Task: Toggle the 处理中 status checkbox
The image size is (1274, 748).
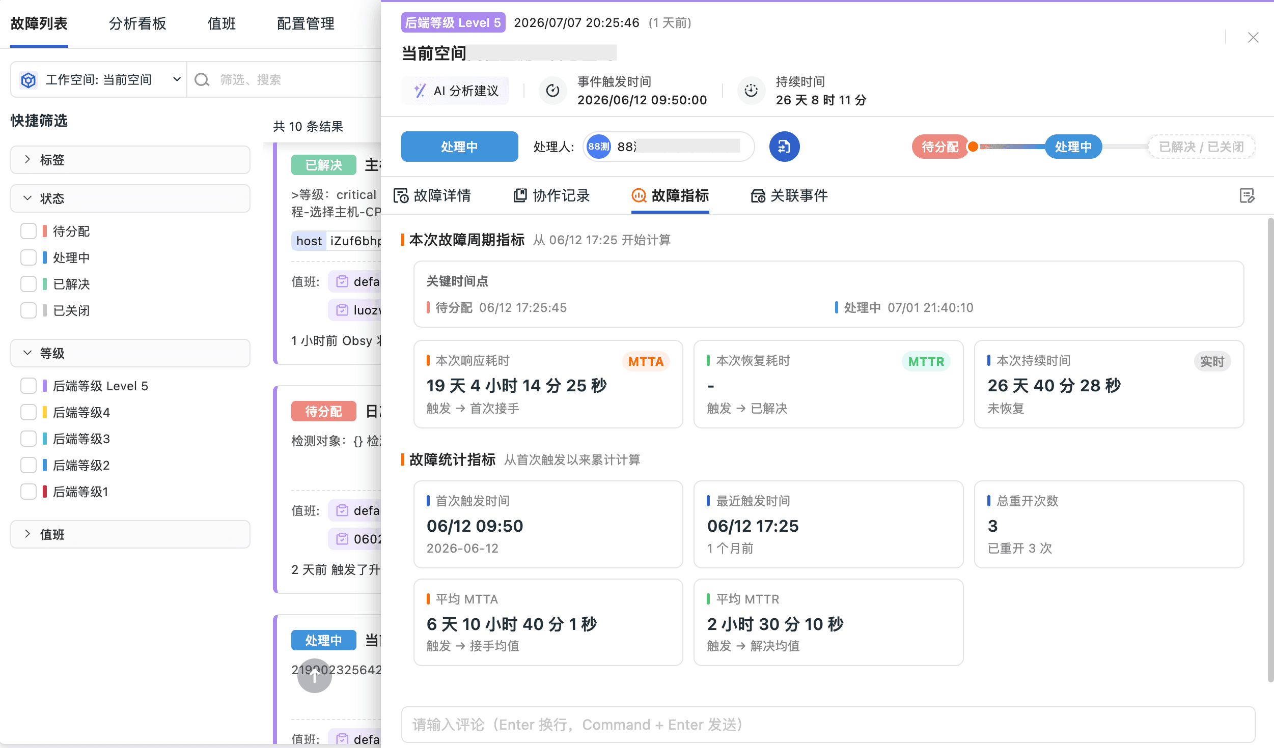Action: (x=29, y=257)
